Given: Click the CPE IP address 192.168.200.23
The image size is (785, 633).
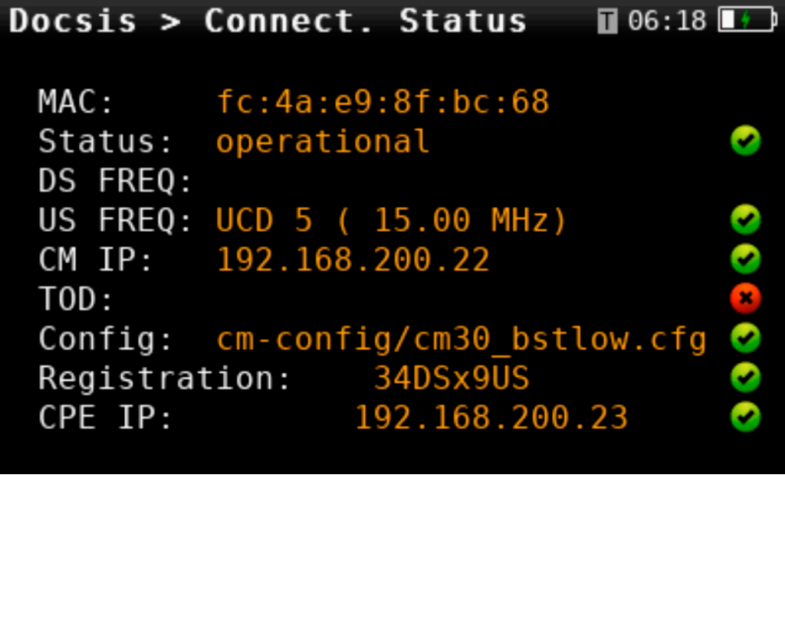Looking at the screenshot, I should click(491, 417).
